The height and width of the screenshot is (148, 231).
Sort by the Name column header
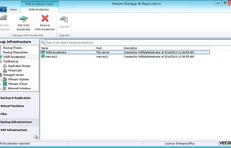point(68,48)
